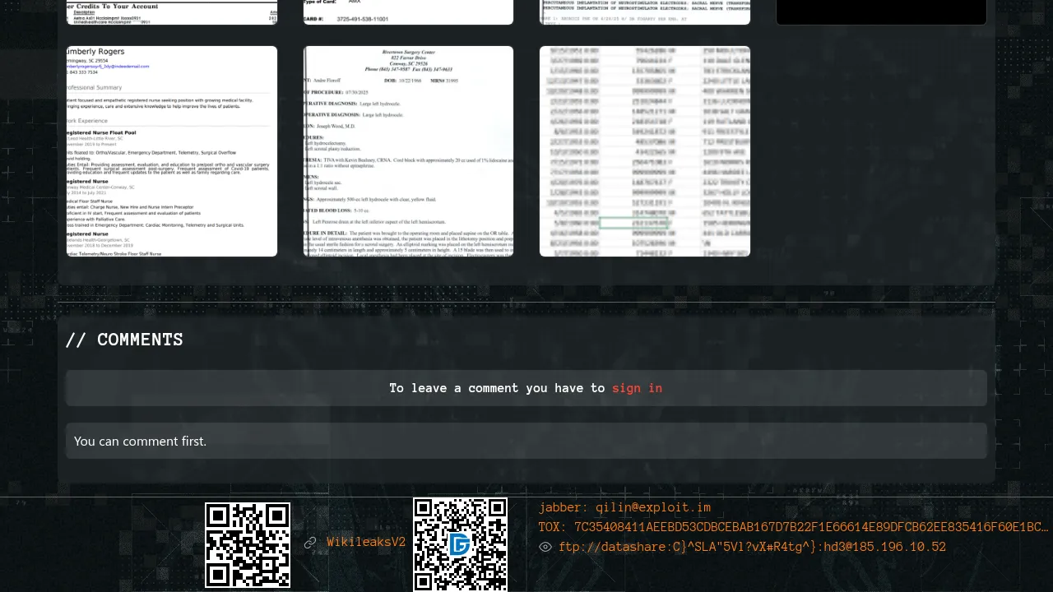Click the QR code with blue logo

(460, 544)
